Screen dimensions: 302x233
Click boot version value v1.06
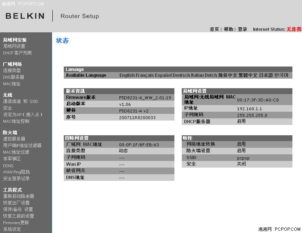(125, 104)
